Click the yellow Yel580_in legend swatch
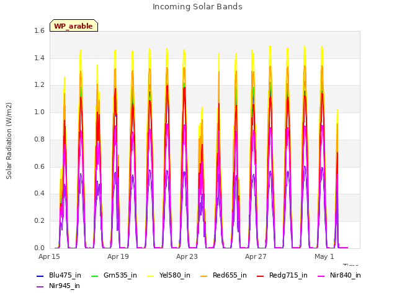Viewport: 397px width, 298px height. [150, 276]
